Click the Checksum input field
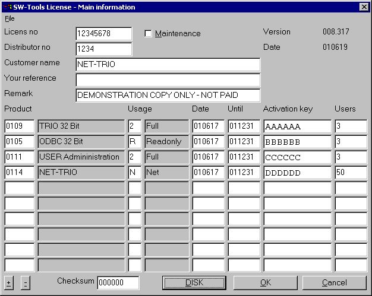 [118, 283]
